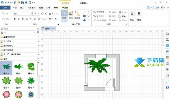Open the fill style icon atop right sidebar
170x99 pixels.
tap(167, 34)
